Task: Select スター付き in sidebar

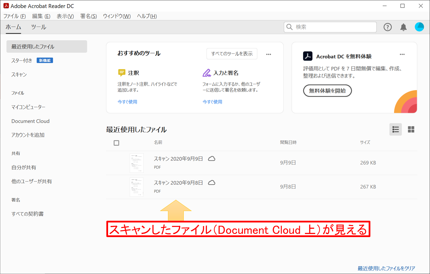Action: tap(22, 60)
